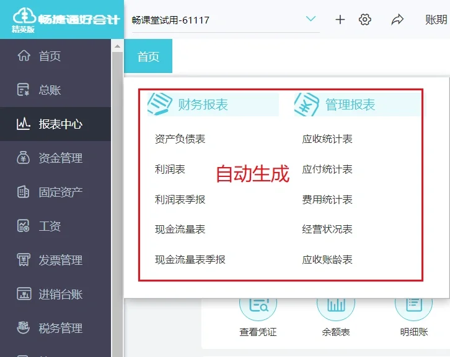Click the 畅捷通好会计 cloud logo
This screenshot has width=450, height=357.
pyautogui.click(x=24, y=16)
